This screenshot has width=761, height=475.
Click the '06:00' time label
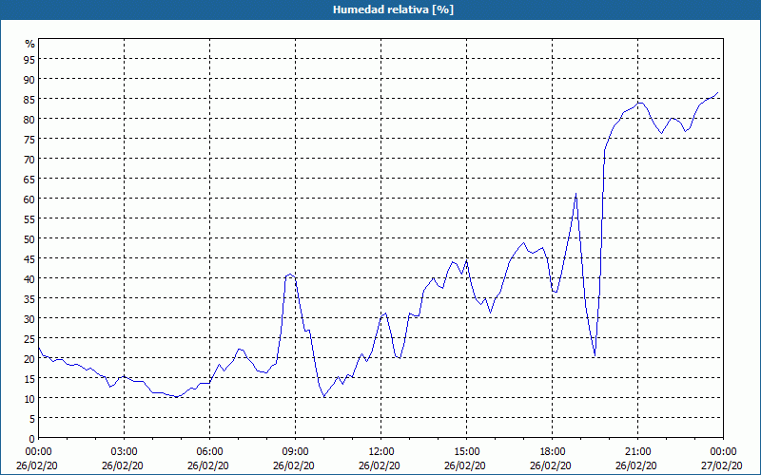click(209, 452)
